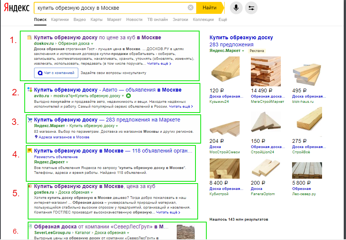Click the shopping cart icon of Яндекс.Маркет result

[30, 120]
